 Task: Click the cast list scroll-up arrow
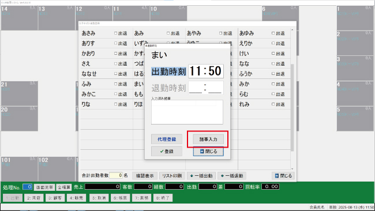pyautogui.click(x=292, y=30)
